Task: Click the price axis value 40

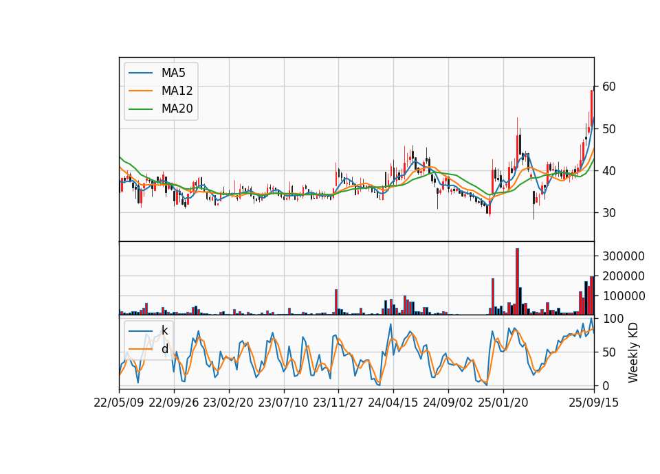Action: pos(609,171)
